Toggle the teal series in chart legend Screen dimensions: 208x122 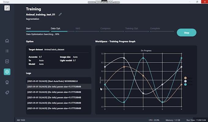[x=185, y=84]
